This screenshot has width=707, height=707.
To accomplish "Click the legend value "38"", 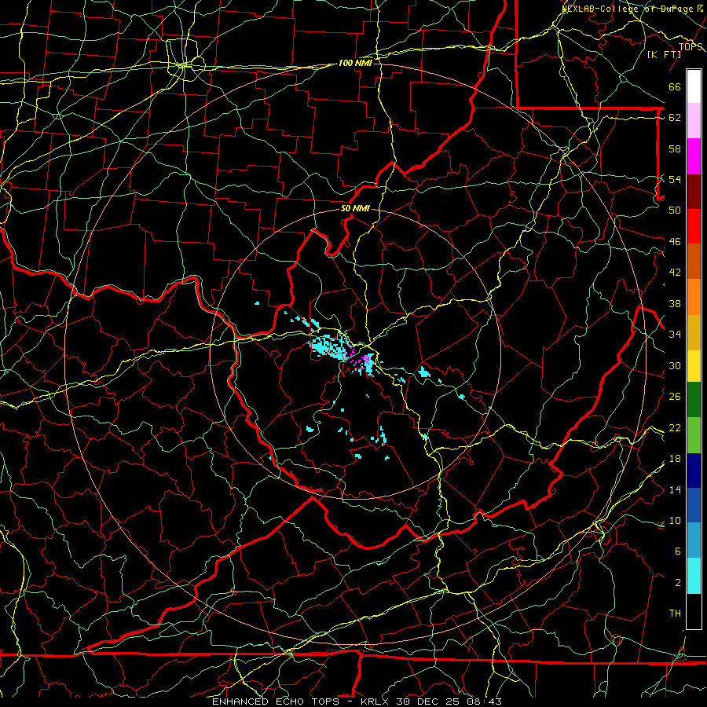I will click(675, 303).
